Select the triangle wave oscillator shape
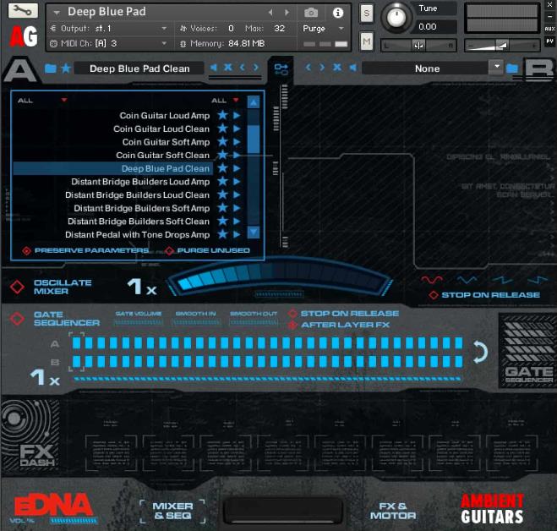 click(467, 280)
